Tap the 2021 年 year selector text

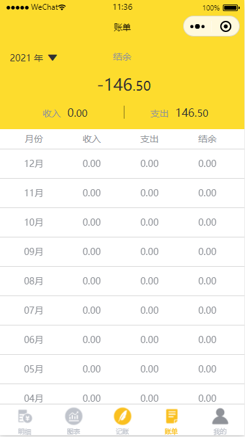[27, 58]
